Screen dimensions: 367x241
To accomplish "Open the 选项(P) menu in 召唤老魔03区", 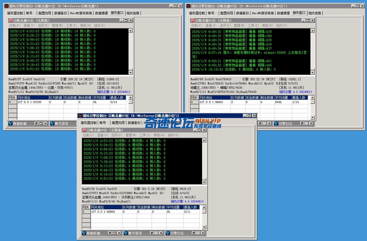I will (x=116, y=135).
